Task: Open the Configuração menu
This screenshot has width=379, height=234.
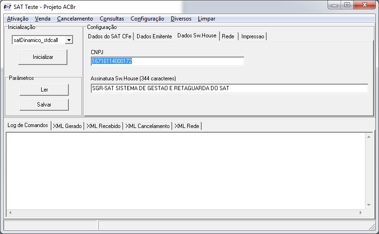Action: click(147, 19)
